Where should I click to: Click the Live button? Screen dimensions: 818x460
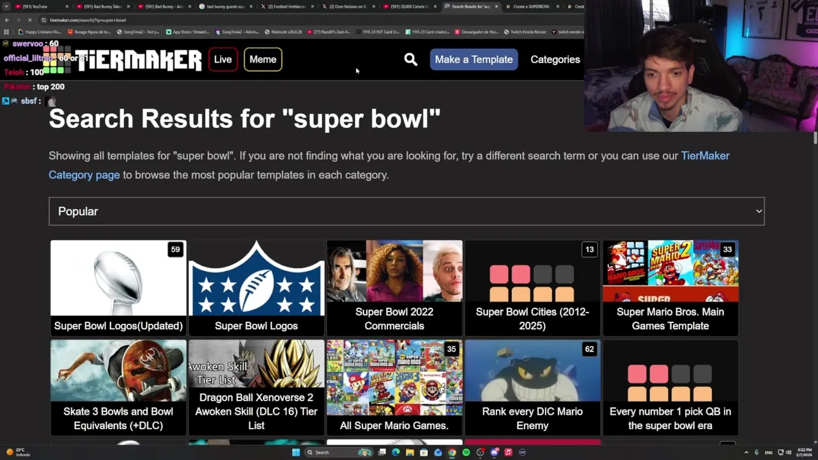[x=223, y=59]
